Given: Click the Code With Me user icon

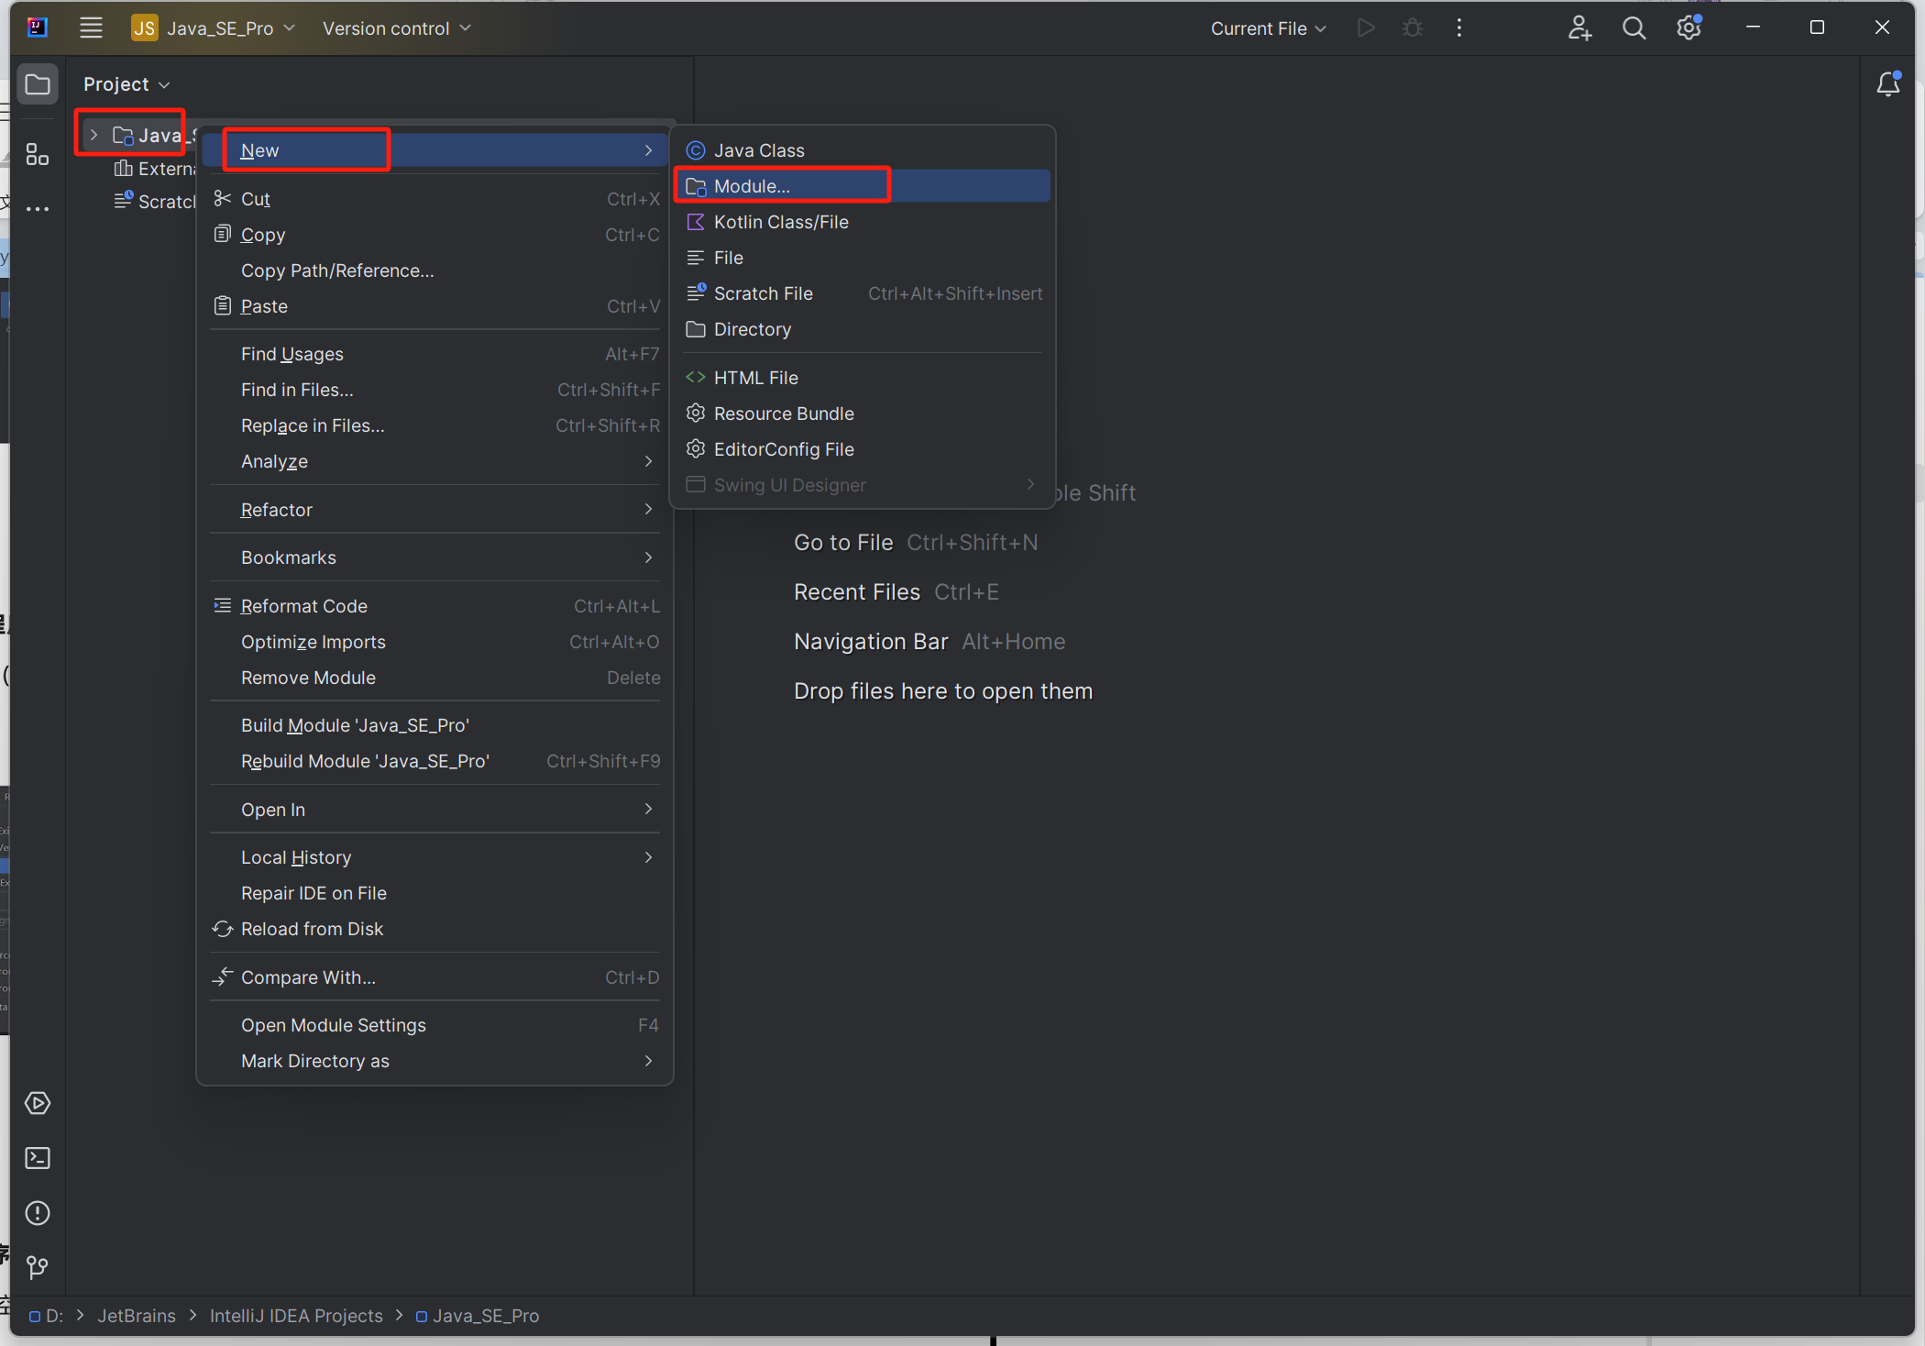Looking at the screenshot, I should coord(1578,28).
